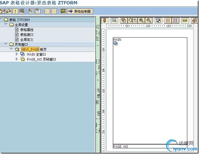The image size is (199, 154).
Task: Select 表格 ZTFORM root node
Action: tap(19, 20)
